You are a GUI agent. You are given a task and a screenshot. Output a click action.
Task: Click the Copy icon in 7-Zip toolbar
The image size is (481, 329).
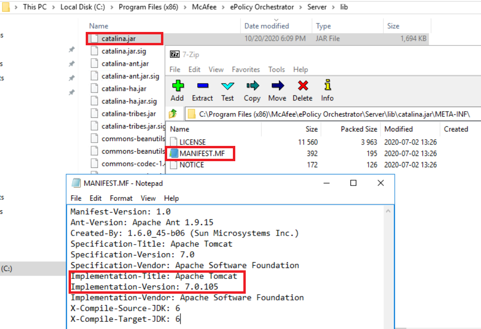[x=252, y=86]
